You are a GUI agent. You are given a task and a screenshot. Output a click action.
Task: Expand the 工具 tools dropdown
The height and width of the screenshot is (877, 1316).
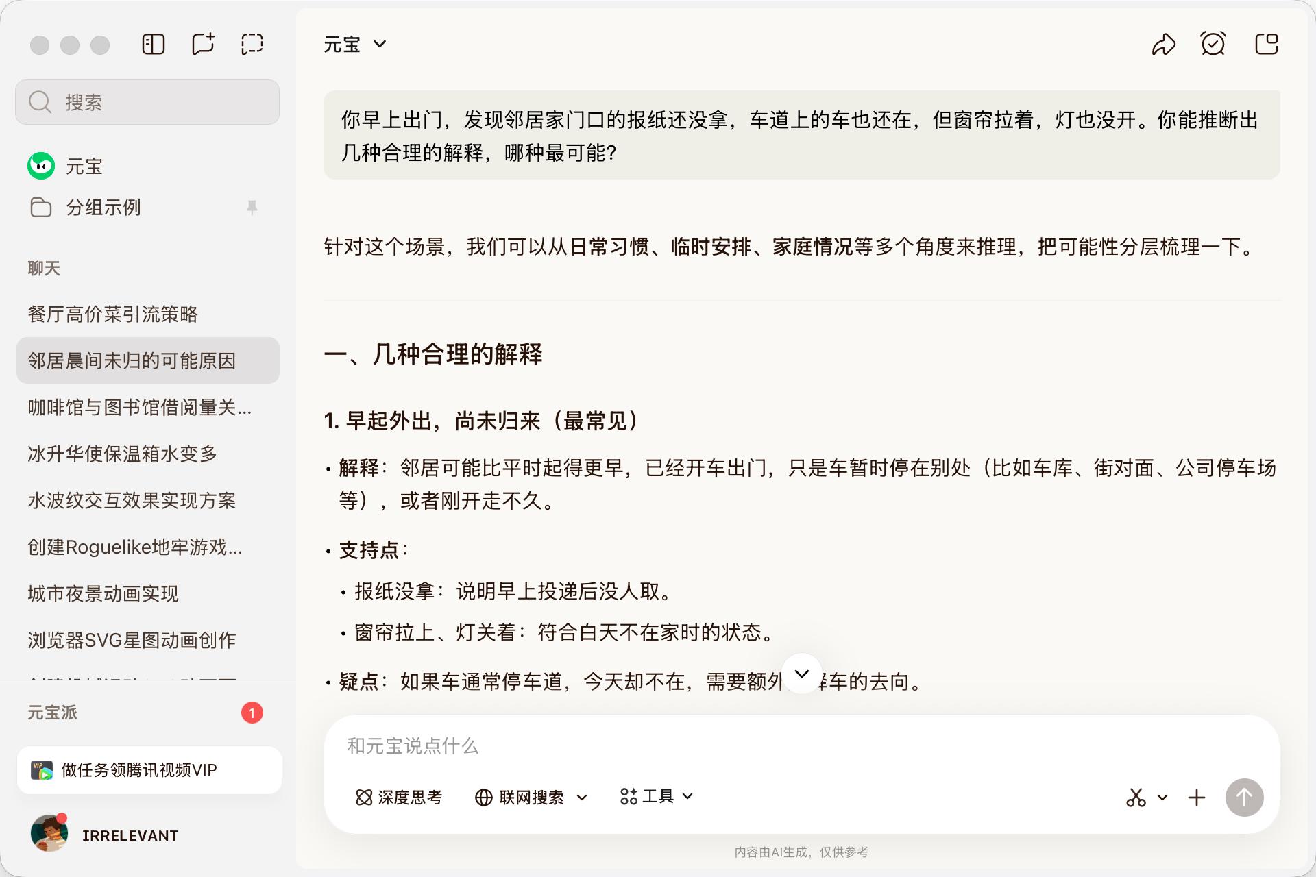click(655, 796)
